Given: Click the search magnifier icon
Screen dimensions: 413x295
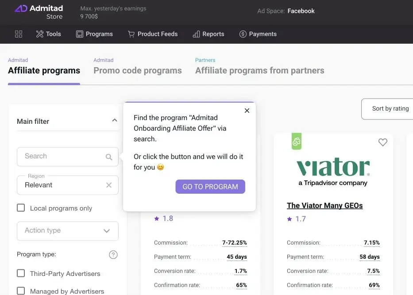Looking at the screenshot, I should [109, 157].
